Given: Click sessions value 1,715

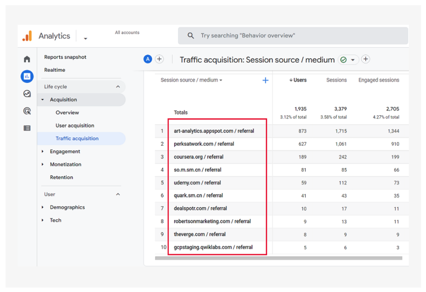Looking at the screenshot, I should (x=341, y=131).
